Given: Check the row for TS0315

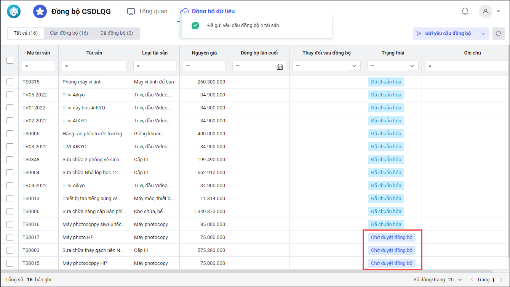Looking at the screenshot, I should click(10, 82).
